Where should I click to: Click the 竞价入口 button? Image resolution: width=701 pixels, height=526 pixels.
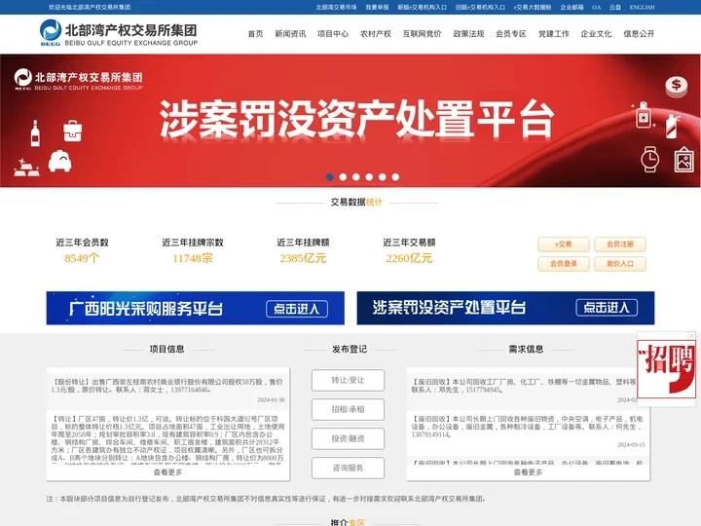click(x=620, y=264)
